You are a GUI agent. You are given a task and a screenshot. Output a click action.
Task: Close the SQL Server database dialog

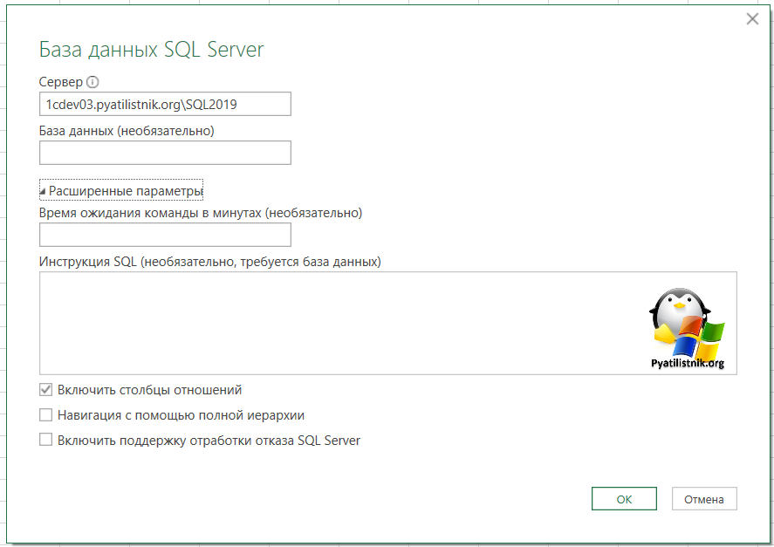752,19
